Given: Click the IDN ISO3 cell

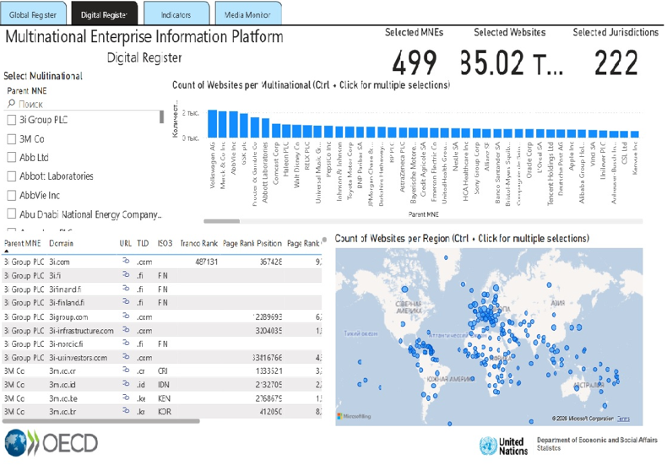Looking at the screenshot, I should (x=164, y=385).
